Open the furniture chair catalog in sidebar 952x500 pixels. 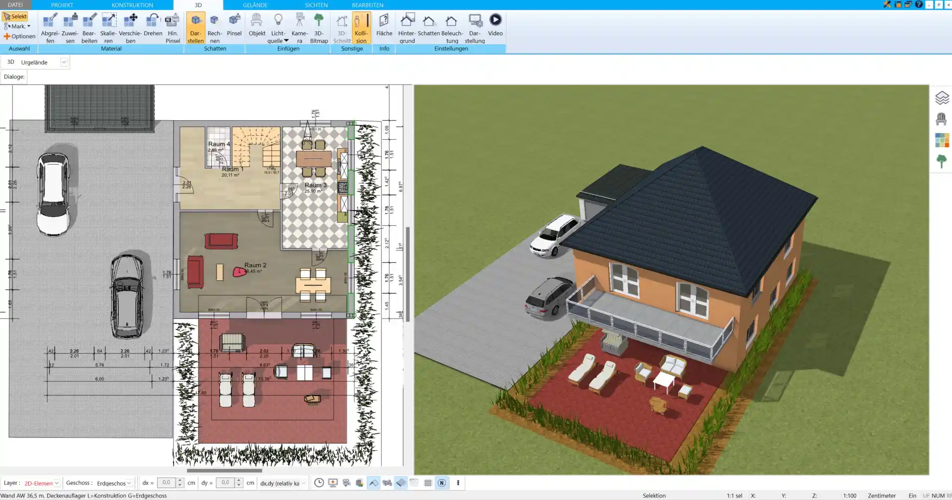click(941, 119)
